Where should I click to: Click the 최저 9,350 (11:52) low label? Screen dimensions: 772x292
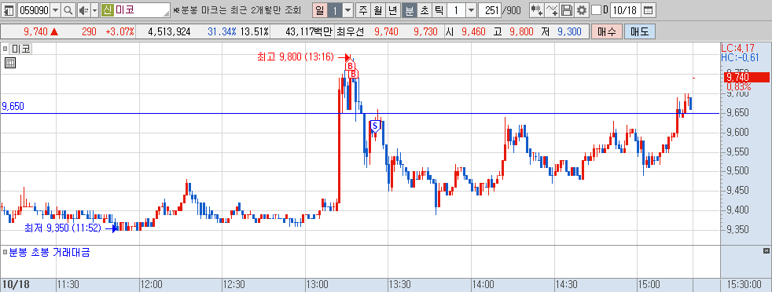click(x=63, y=228)
